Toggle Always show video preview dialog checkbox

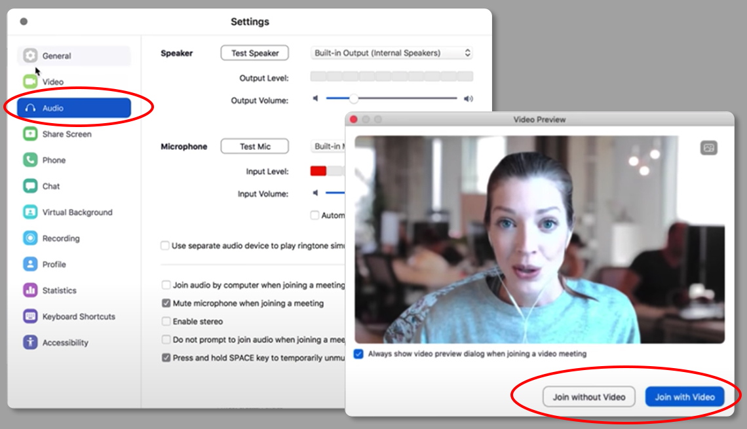[x=358, y=354]
